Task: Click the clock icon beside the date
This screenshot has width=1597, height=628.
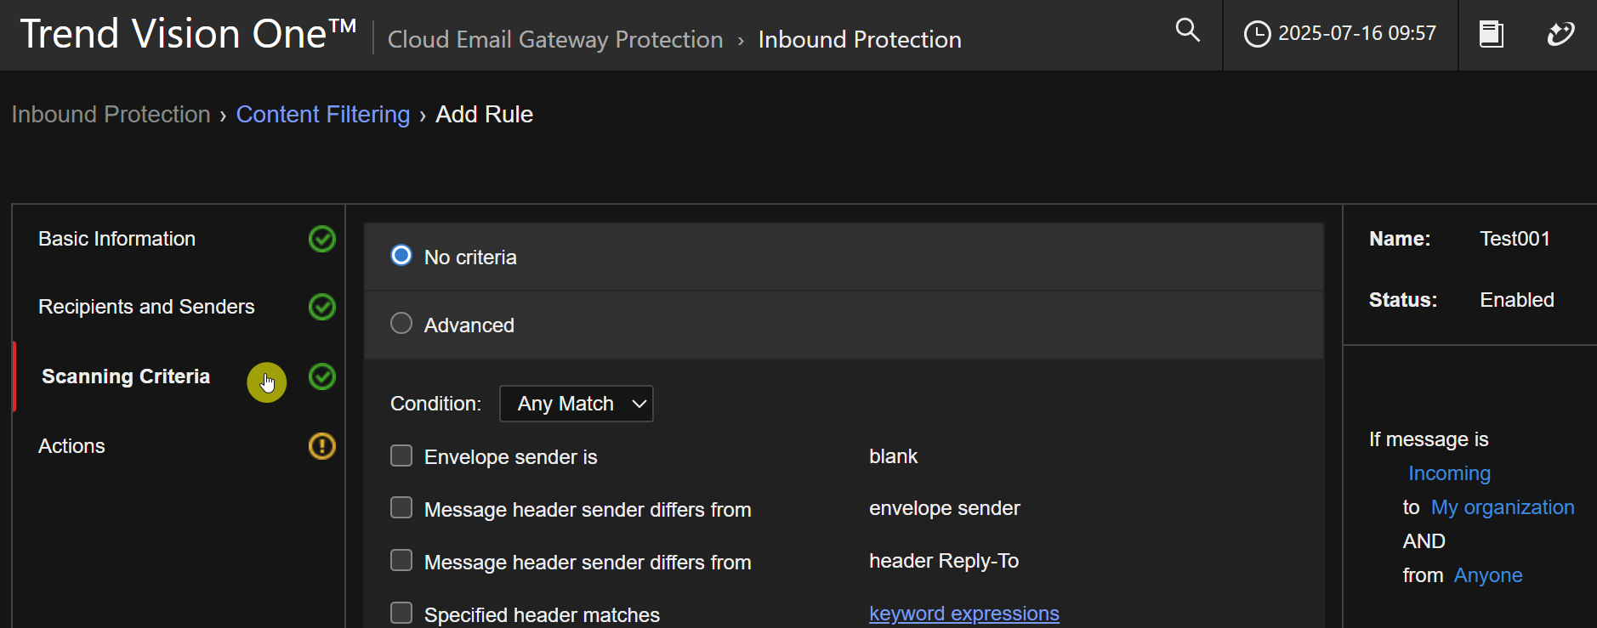Action: (1257, 34)
